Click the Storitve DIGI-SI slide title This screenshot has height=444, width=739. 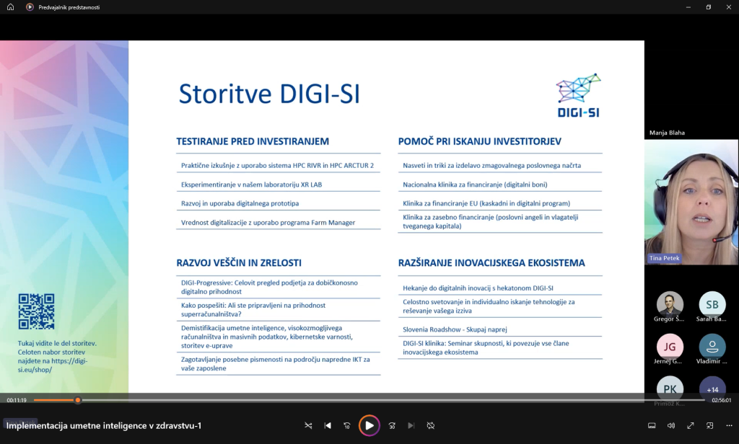269,93
